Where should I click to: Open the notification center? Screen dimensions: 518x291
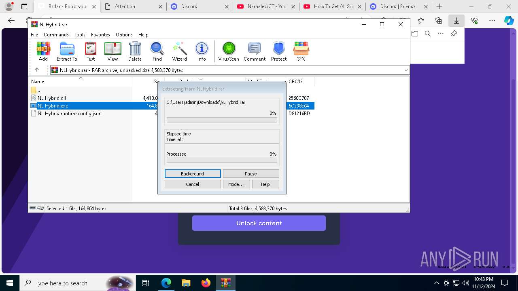pos(505,283)
